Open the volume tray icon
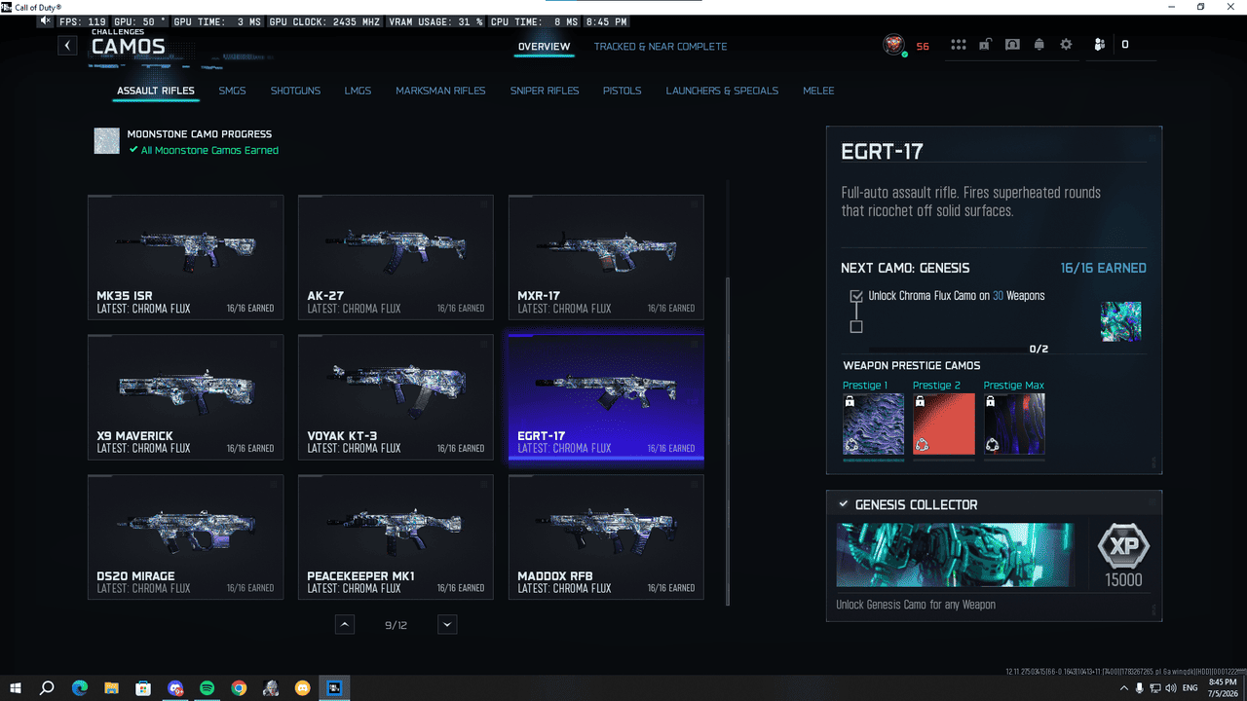This screenshot has height=701, width=1247. pyautogui.click(x=1173, y=688)
